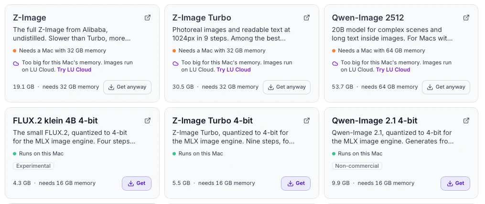Click 'Needs a Mac with 32 GB memory' in Z-Image card
The width and height of the screenshot is (485, 204).
pos(63,51)
